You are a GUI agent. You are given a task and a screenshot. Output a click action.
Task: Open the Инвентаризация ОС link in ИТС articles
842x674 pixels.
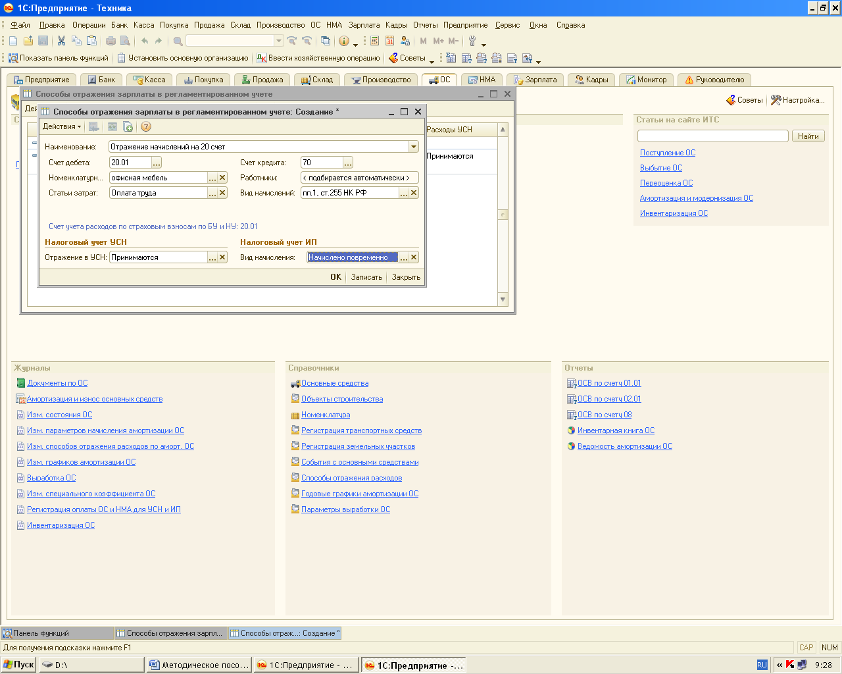[x=674, y=213]
